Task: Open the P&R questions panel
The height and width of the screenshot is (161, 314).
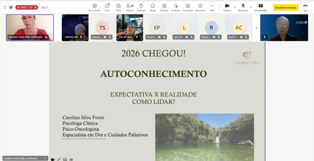Action: point(118,7)
